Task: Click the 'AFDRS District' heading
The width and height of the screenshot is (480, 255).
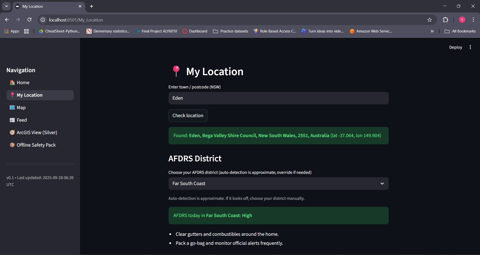Action: [x=195, y=159]
